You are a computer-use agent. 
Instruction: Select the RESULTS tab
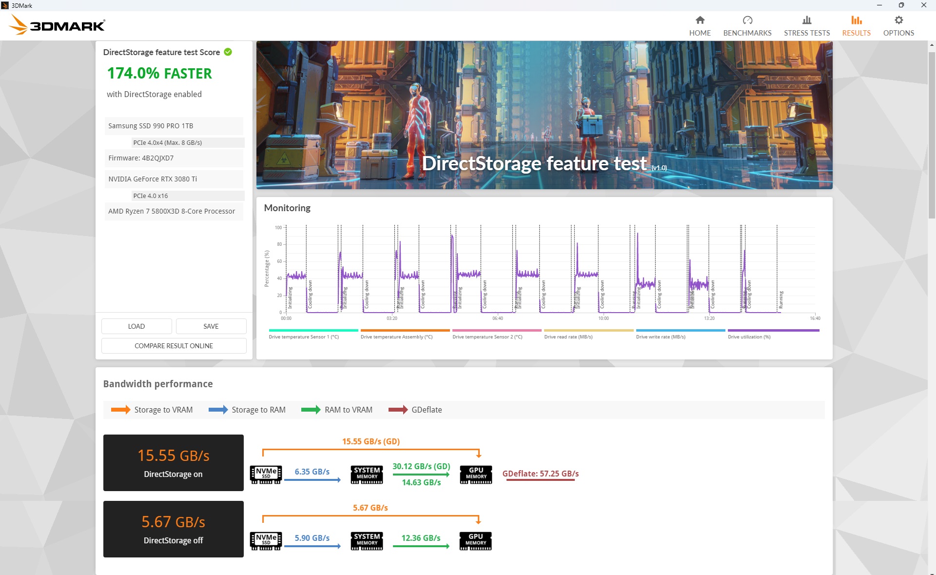[x=856, y=26]
